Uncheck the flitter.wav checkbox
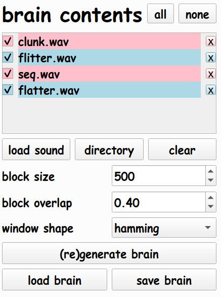This screenshot has height=297, width=221. (8, 57)
